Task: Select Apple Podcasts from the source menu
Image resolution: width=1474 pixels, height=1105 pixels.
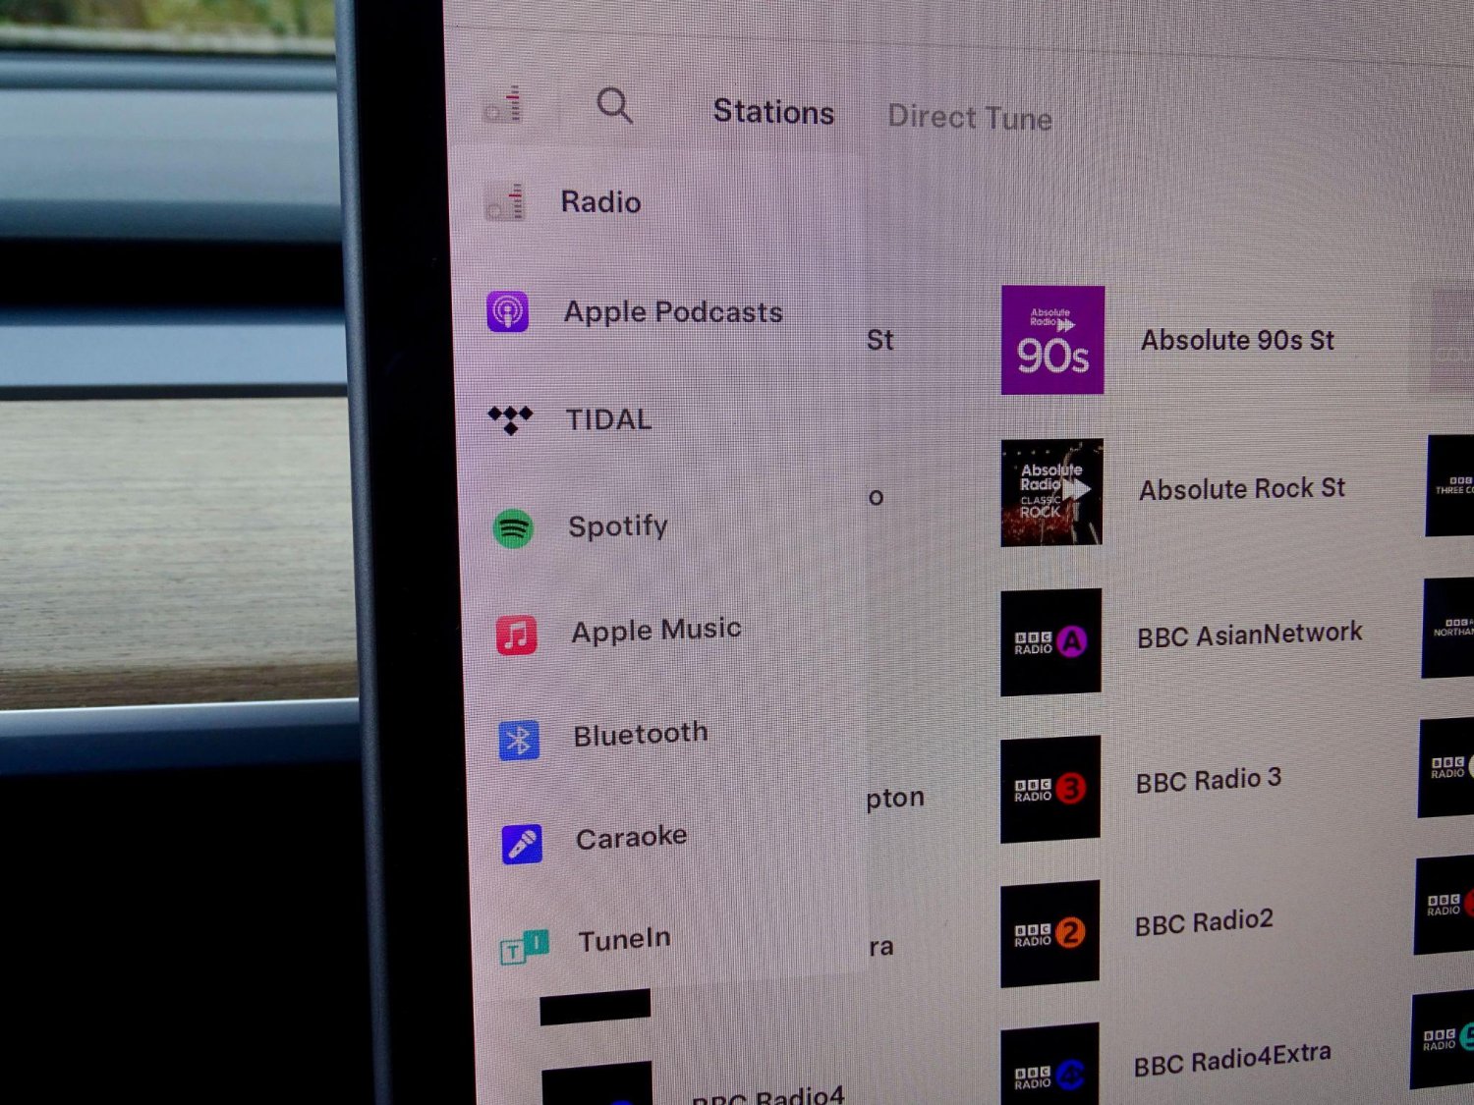Action: [x=673, y=312]
